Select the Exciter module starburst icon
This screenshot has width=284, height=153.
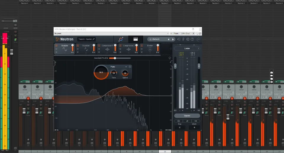(x=150, y=49)
